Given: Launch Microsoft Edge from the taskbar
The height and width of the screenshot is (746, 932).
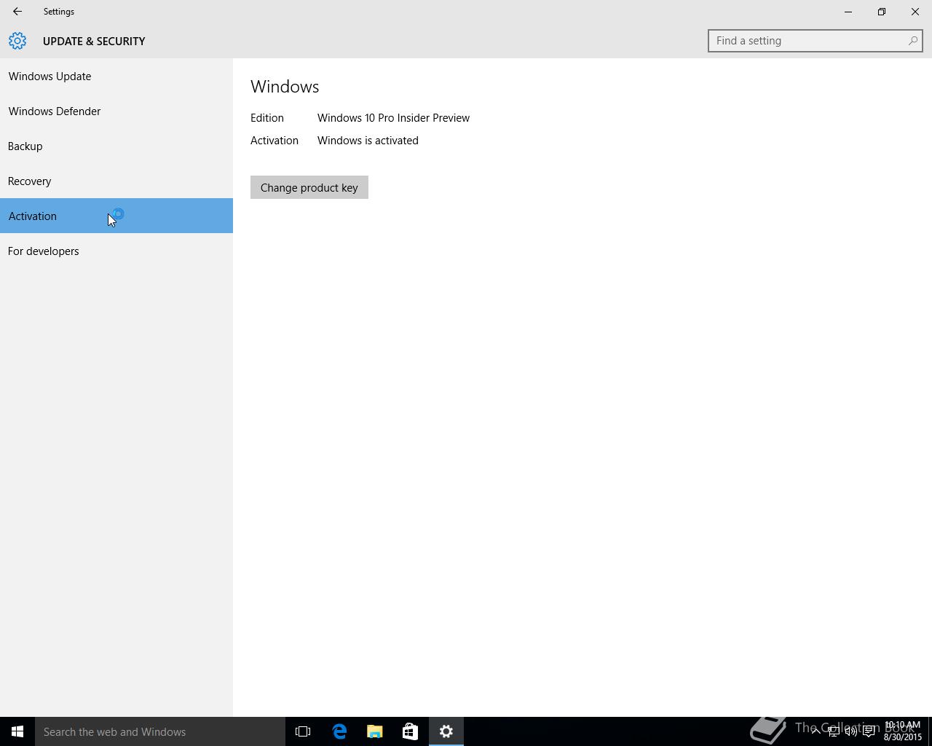Looking at the screenshot, I should [x=339, y=731].
